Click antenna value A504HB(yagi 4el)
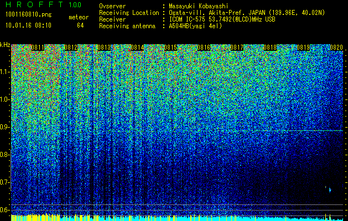 (x=195, y=26)
